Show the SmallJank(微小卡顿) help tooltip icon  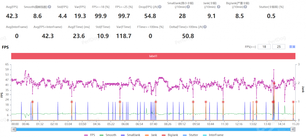(x=188, y=7)
